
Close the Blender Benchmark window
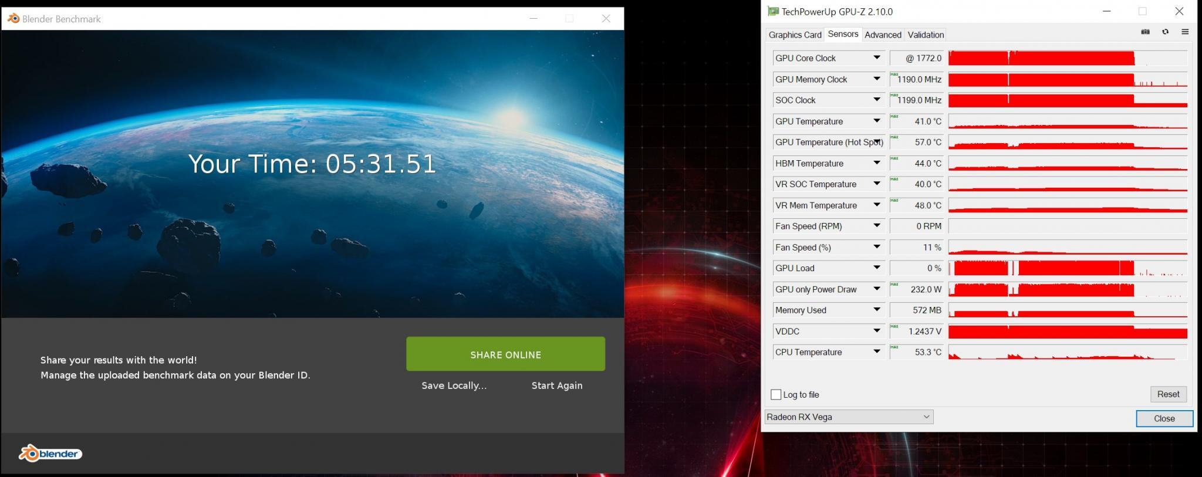(x=606, y=18)
